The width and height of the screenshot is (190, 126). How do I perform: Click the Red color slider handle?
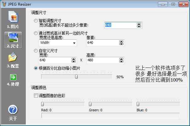coord(42,104)
